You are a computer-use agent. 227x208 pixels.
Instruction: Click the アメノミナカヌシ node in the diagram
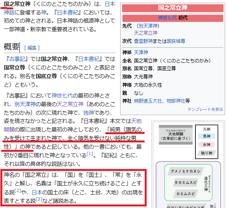tap(186, 171)
